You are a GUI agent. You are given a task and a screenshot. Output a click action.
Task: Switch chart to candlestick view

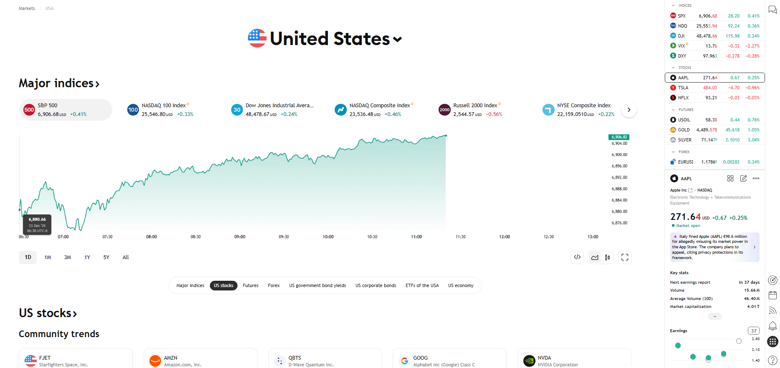[608, 257]
